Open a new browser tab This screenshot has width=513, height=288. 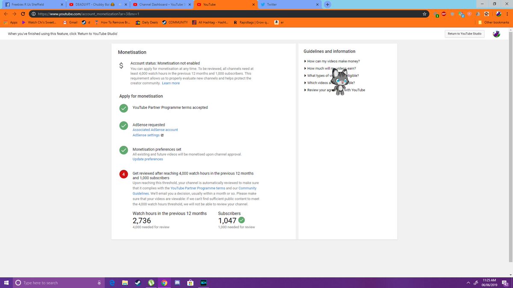tap(327, 4)
